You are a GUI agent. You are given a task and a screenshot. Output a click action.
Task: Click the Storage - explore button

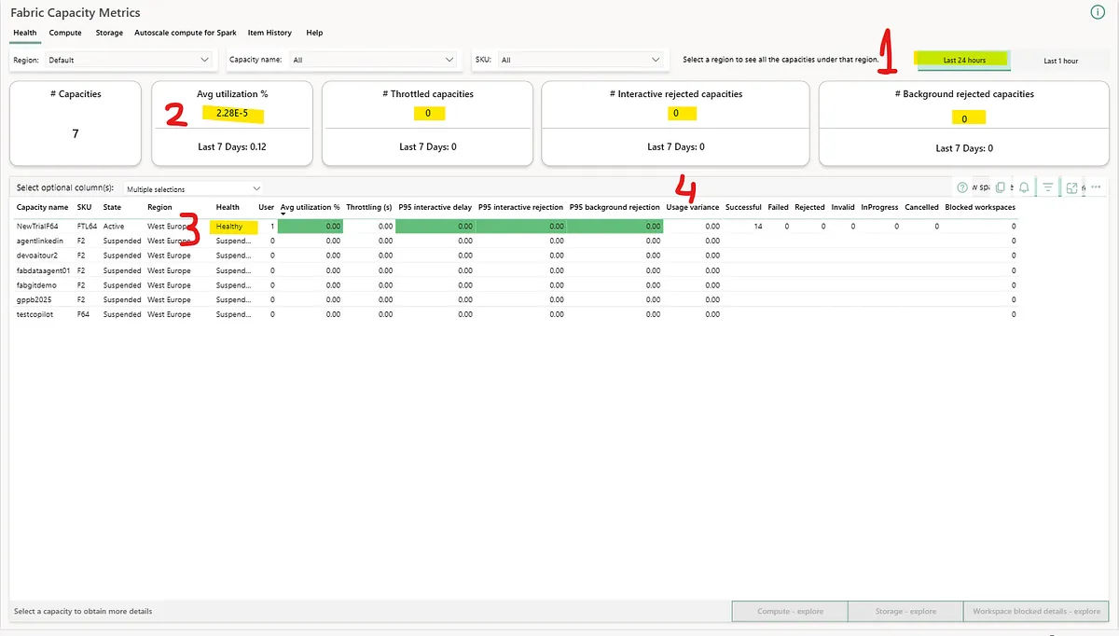[905, 612]
